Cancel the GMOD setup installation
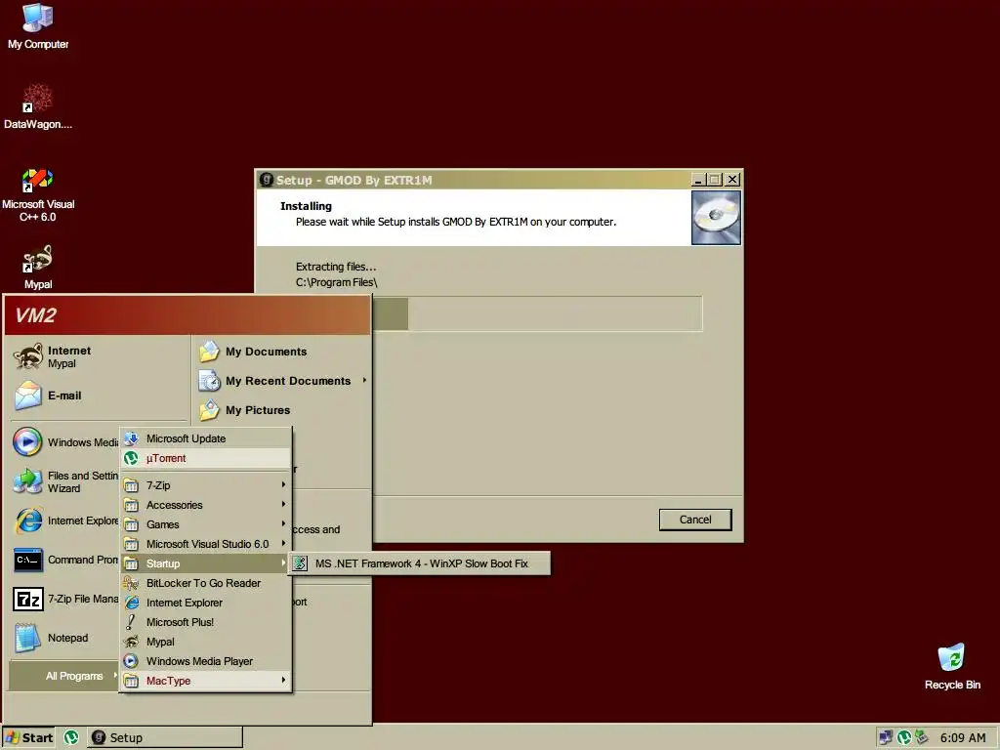The height and width of the screenshot is (750, 1000). pyautogui.click(x=695, y=520)
